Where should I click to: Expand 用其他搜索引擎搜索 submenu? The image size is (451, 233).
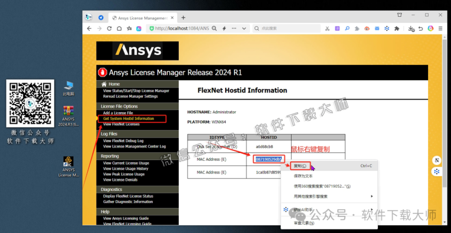[329, 197]
